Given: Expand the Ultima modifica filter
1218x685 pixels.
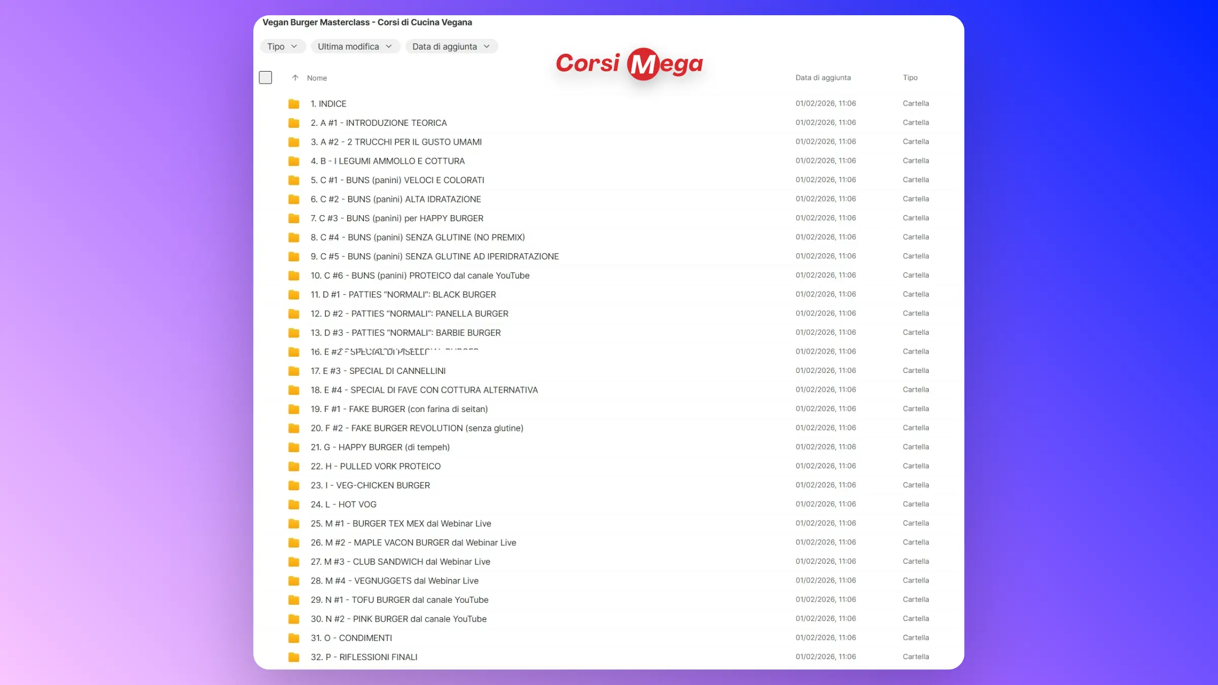Looking at the screenshot, I should (x=355, y=47).
